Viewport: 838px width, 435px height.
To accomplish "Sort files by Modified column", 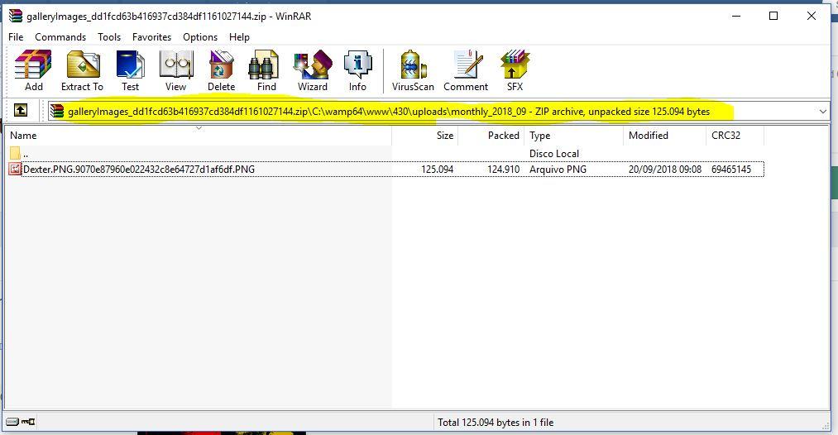I will (664, 135).
